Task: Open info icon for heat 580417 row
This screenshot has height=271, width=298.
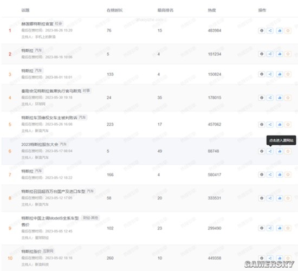Action: [x=262, y=175]
